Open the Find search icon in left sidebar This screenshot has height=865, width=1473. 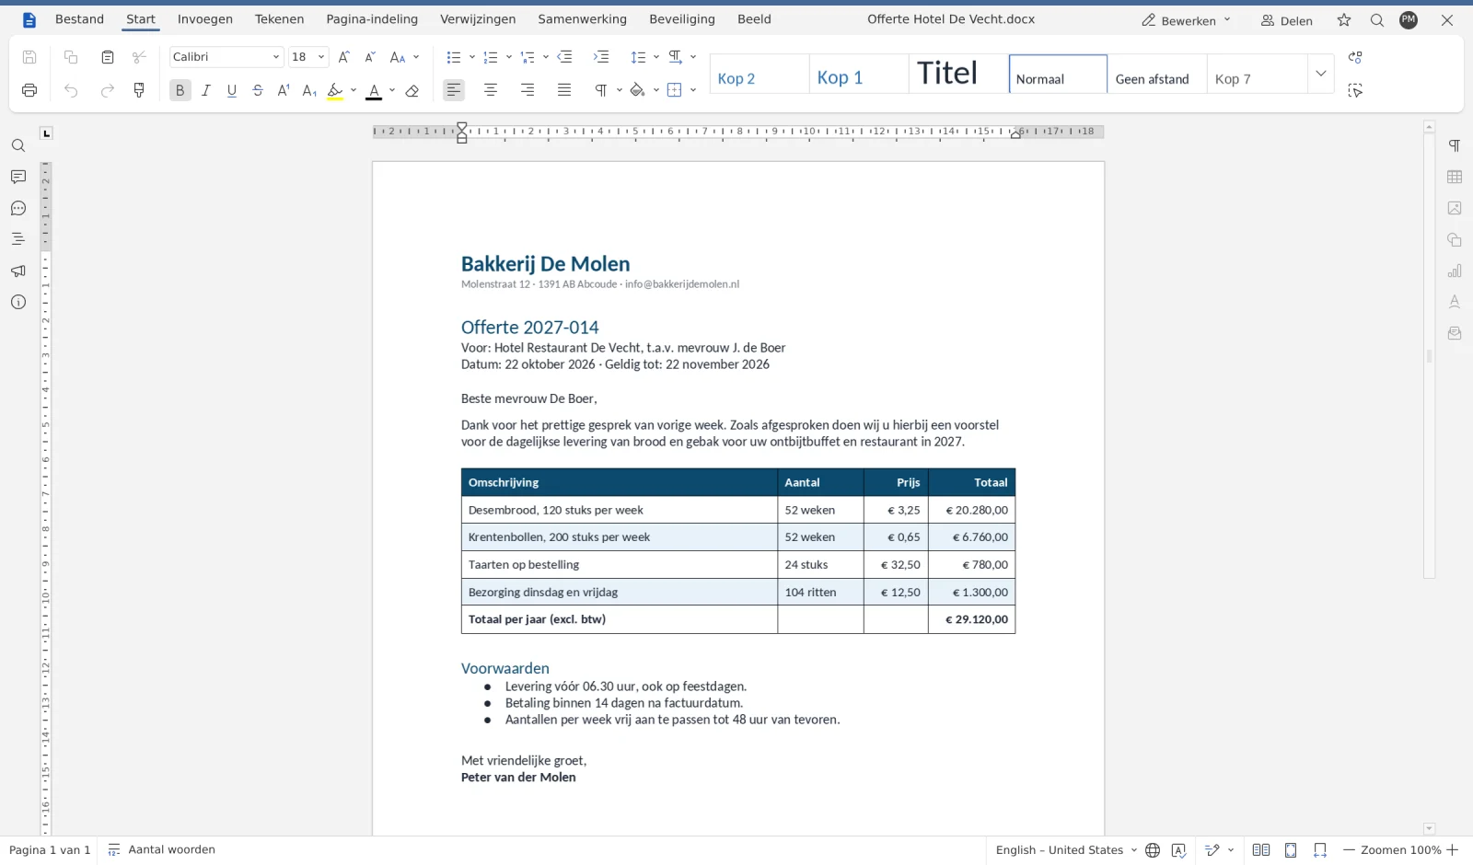pyautogui.click(x=18, y=145)
